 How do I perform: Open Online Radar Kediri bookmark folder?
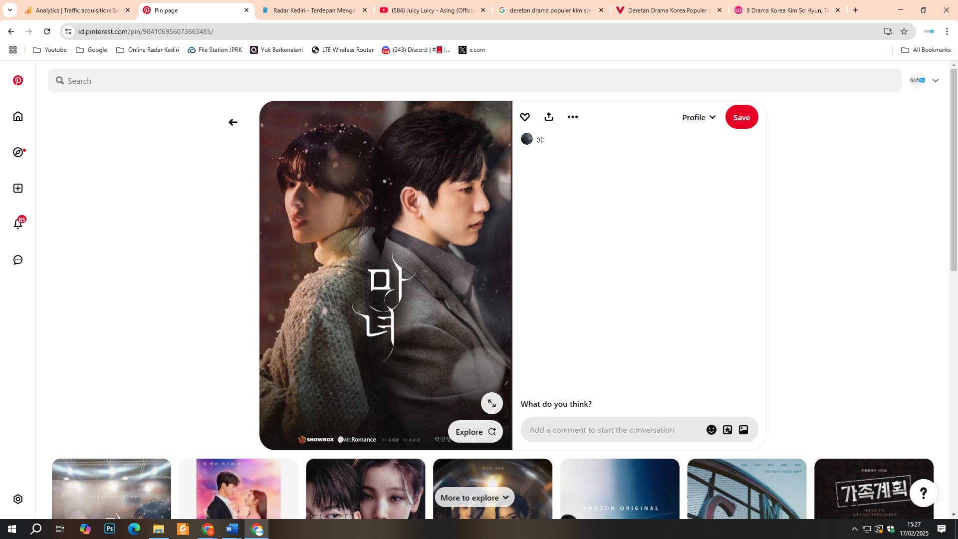coord(148,50)
